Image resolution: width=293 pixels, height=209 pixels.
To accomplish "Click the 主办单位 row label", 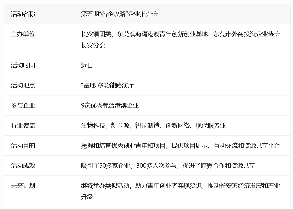I will point(23,34).
